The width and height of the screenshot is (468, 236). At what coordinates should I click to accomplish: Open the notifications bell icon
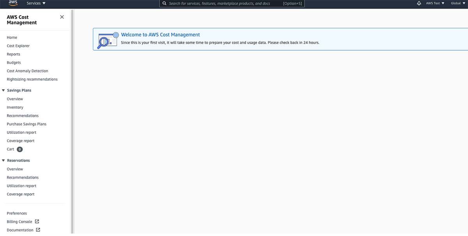point(419,3)
